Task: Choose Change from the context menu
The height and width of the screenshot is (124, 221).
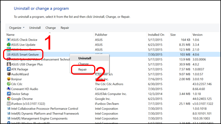Action: (x=83, y=64)
